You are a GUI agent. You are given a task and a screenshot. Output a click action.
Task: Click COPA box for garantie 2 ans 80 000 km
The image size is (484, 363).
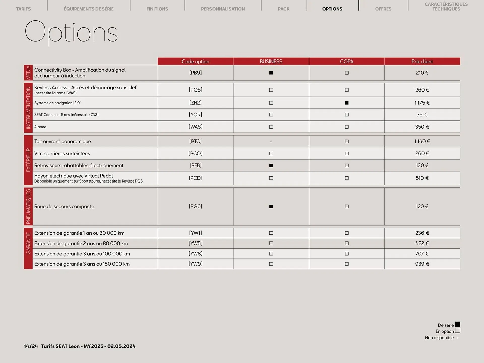coord(347,244)
